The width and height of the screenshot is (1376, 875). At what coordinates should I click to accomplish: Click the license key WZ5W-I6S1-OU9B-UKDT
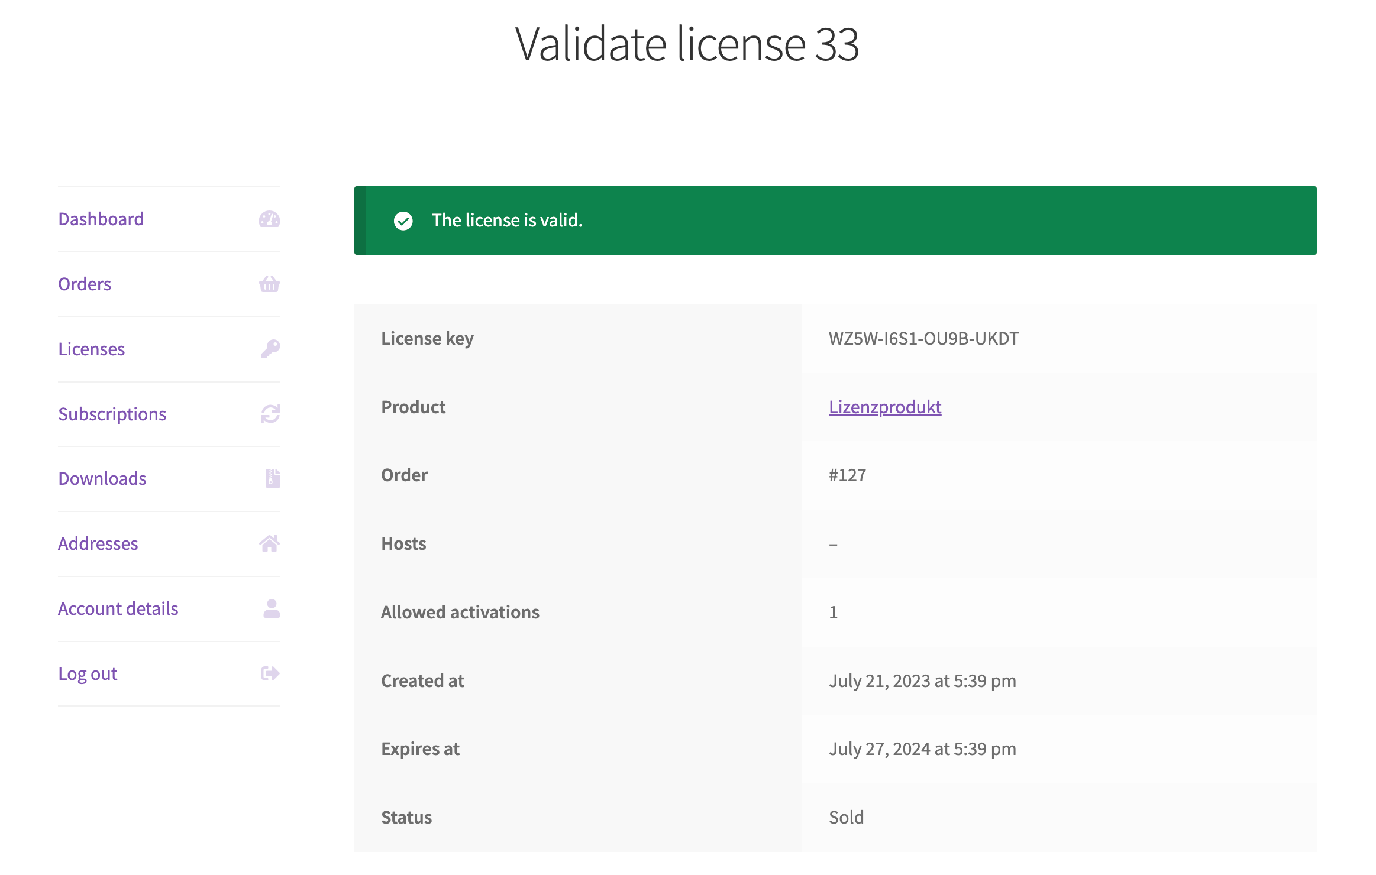[x=924, y=338]
